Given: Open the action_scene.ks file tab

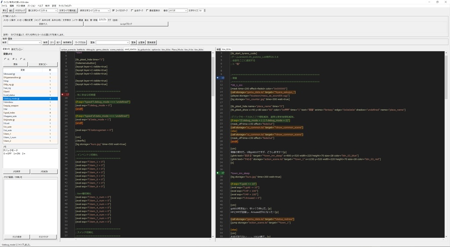Looking at the screenshot, I should pos(68,49).
